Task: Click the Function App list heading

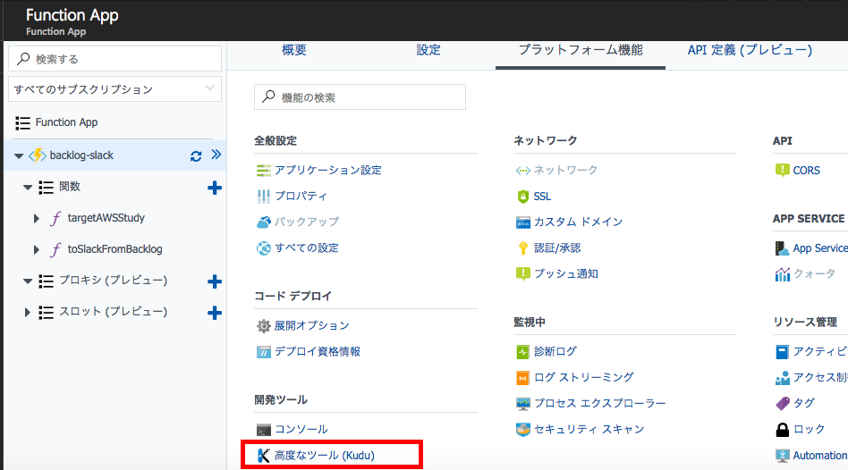Action: tap(66, 122)
